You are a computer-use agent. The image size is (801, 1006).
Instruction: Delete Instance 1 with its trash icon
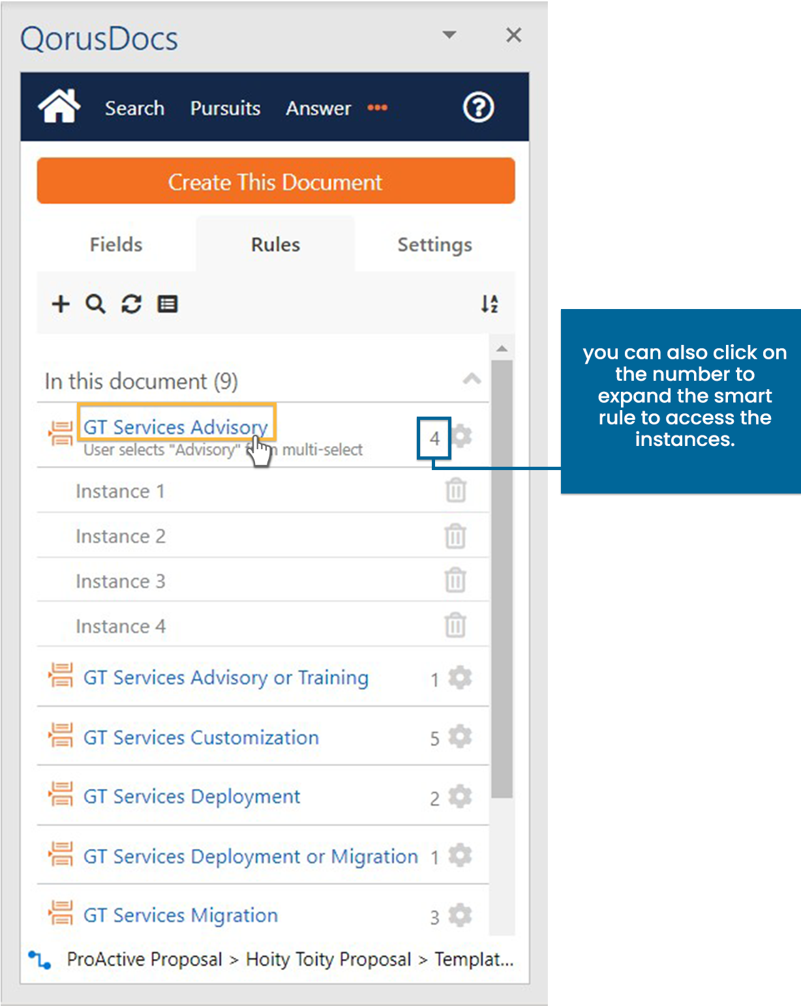(x=455, y=490)
